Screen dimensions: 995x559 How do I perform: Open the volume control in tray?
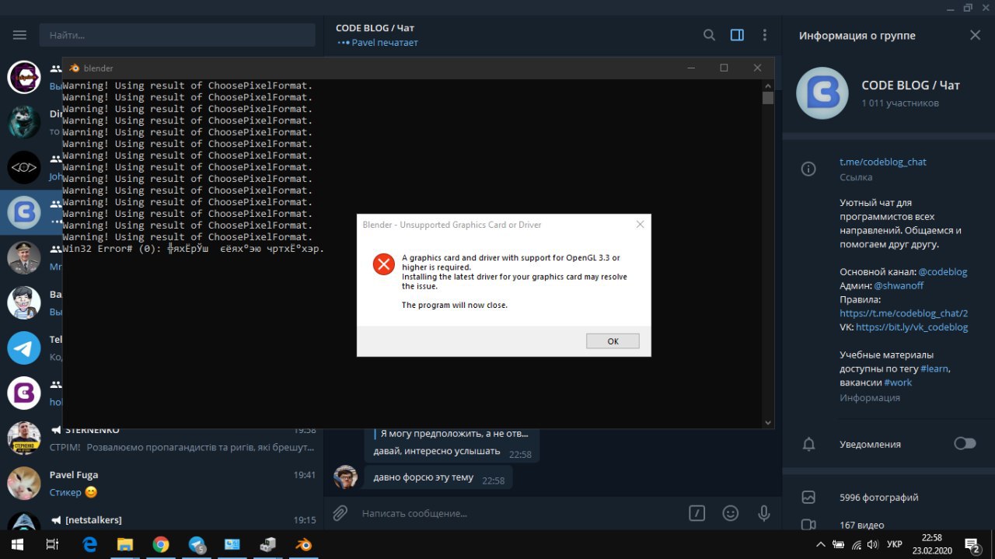(x=872, y=544)
